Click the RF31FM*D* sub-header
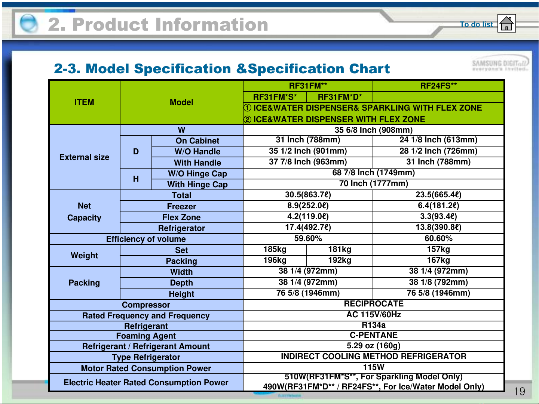Viewport: 539px width, 404px height. [340, 97]
